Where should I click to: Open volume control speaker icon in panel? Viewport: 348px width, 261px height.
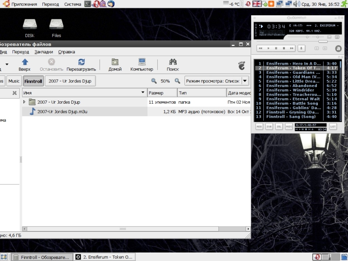point(296,4)
